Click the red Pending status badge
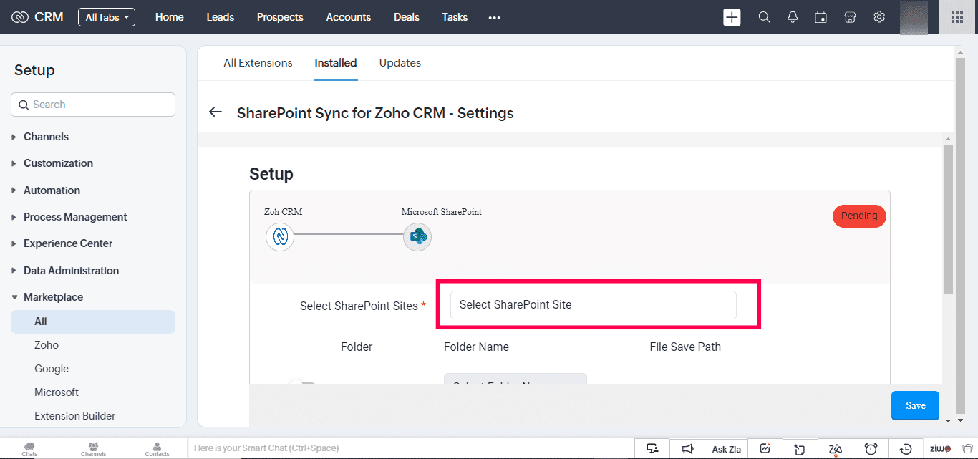978x459 pixels. pos(859,216)
